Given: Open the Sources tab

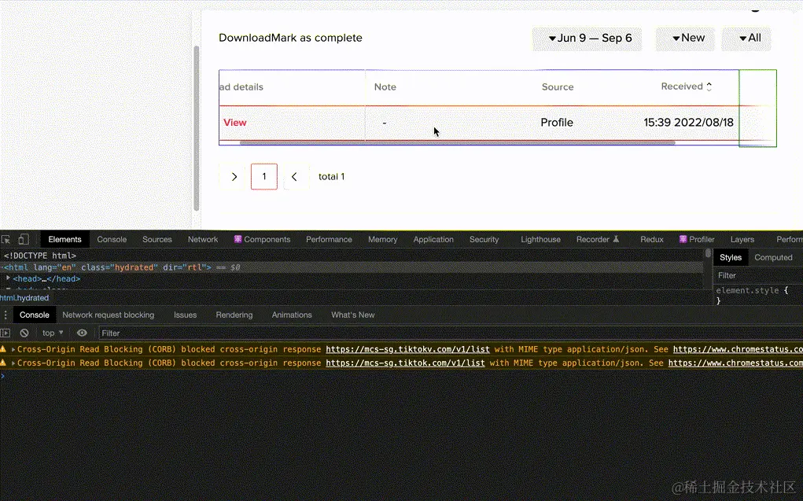Looking at the screenshot, I should (x=157, y=239).
